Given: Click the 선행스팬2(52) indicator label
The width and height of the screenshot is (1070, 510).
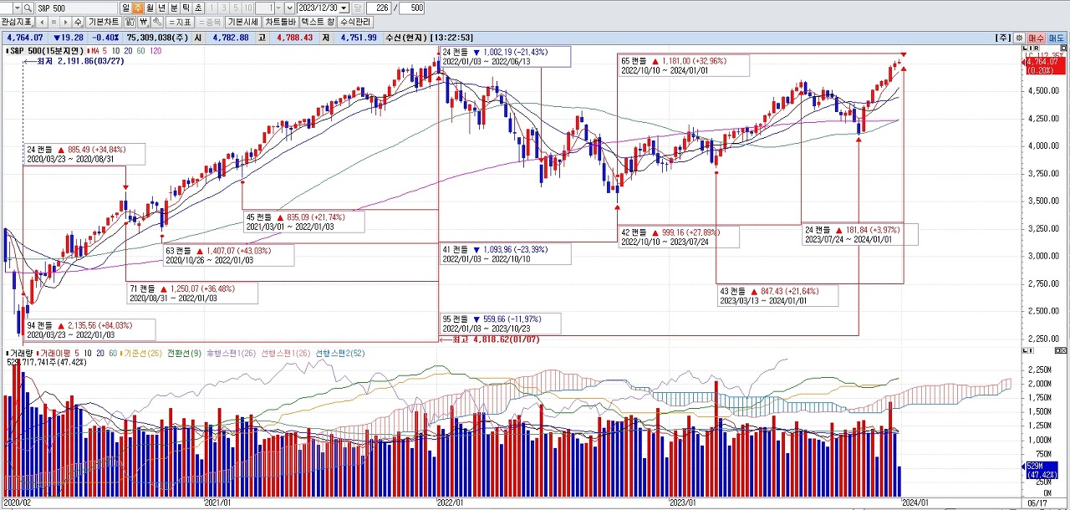Looking at the screenshot, I should coord(340,353).
